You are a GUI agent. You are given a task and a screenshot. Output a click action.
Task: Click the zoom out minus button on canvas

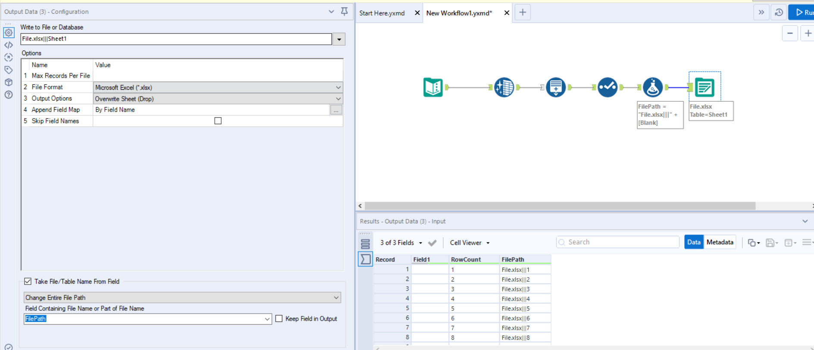pos(790,33)
